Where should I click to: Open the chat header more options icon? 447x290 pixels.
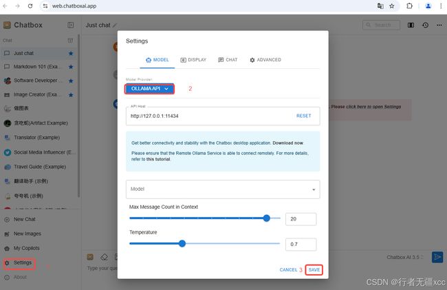(439, 25)
